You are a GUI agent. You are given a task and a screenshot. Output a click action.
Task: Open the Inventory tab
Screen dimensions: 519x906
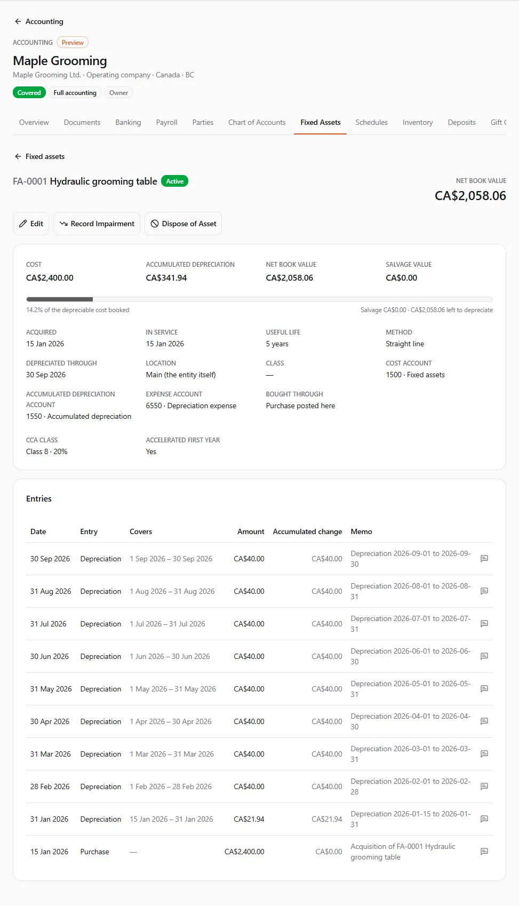pos(418,122)
